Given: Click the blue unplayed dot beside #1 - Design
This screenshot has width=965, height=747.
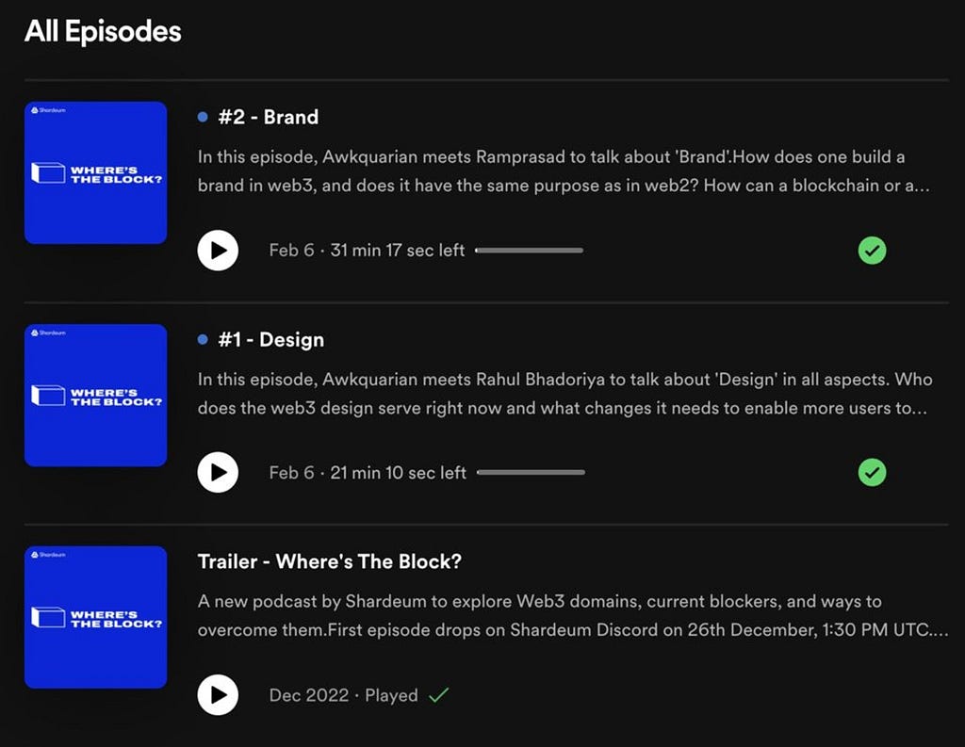Looking at the screenshot, I should pos(203,339).
